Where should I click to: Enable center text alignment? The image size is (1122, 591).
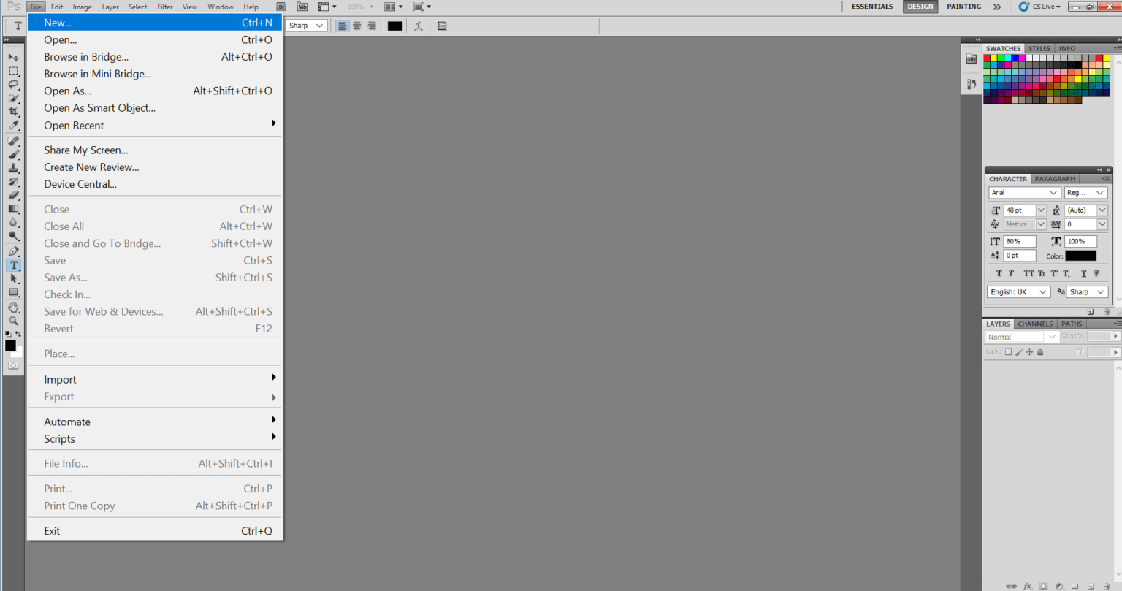(x=356, y=26)
